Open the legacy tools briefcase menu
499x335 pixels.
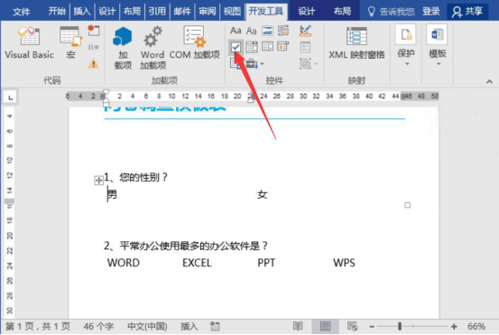click(x=254, y=64)
